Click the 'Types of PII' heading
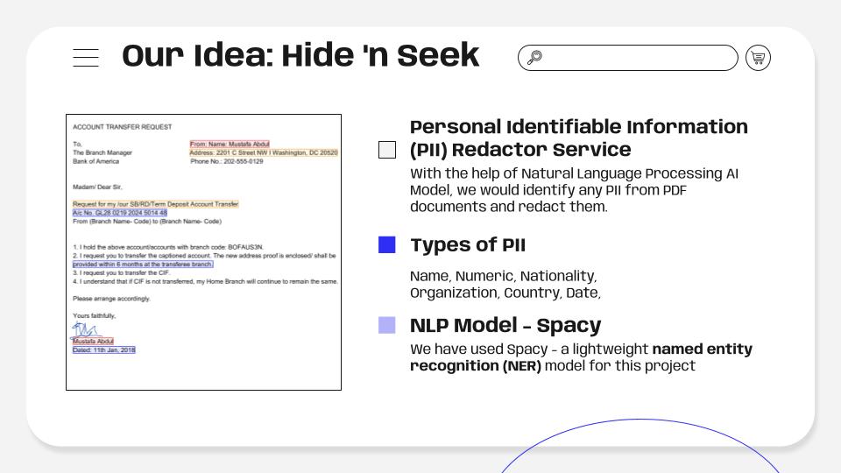 [x=468, y=244]
